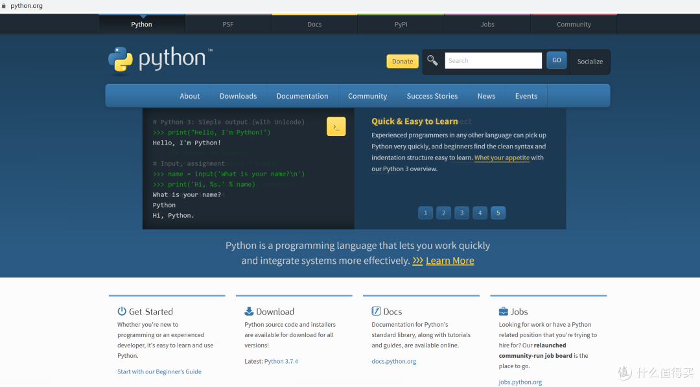Open the jobs.python.org link
700x387 pixels.
coord(520,382)
